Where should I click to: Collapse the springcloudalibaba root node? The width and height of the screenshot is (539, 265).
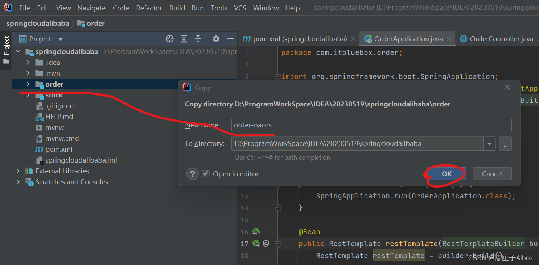18,51
